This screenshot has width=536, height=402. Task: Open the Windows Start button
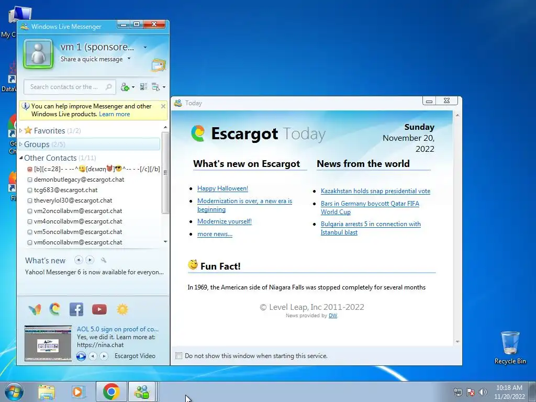pyautogui.click(x=14, y=392)
